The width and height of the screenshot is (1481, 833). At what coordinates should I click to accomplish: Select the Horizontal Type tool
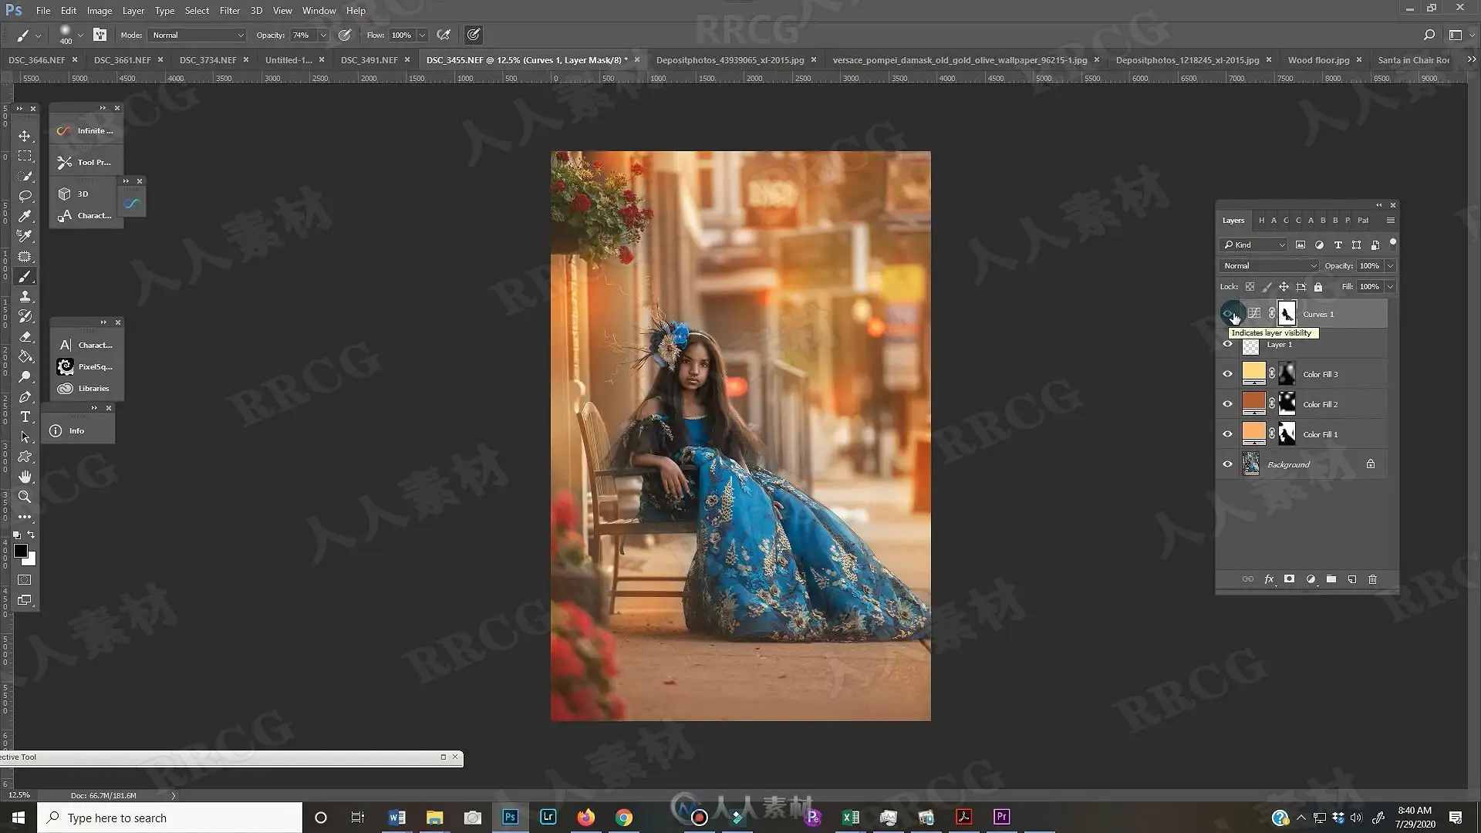[x=25, y=416]
